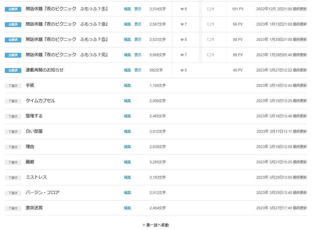Open comment icon for ふもっふ？⑩ episode

(209, 24)
